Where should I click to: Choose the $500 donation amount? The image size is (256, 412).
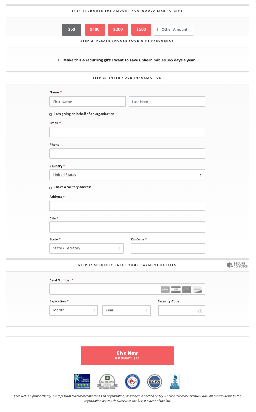point(141,30)
